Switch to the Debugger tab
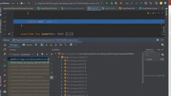This screenshot has height=96, width=171. [14, 45]
